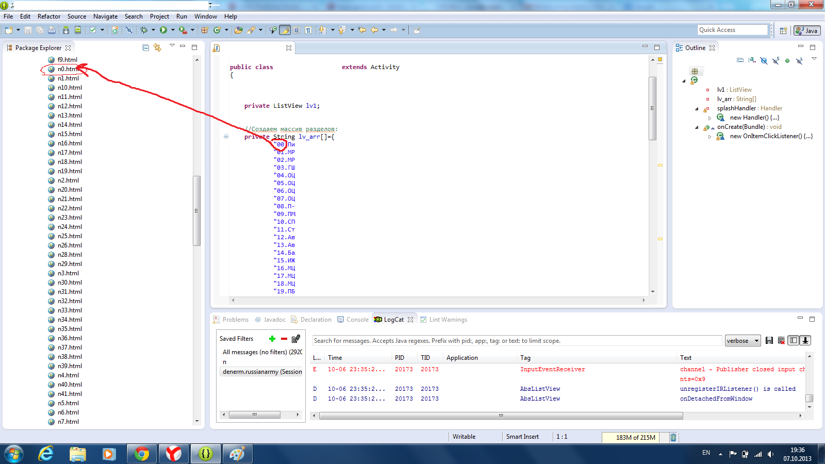Save selected LogCat items to file
The width and height of the screenshot is (825, 464).
pos(769,340)
